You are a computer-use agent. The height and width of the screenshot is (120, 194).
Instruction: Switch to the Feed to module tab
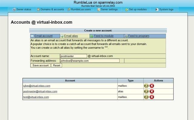pos(104,36)
